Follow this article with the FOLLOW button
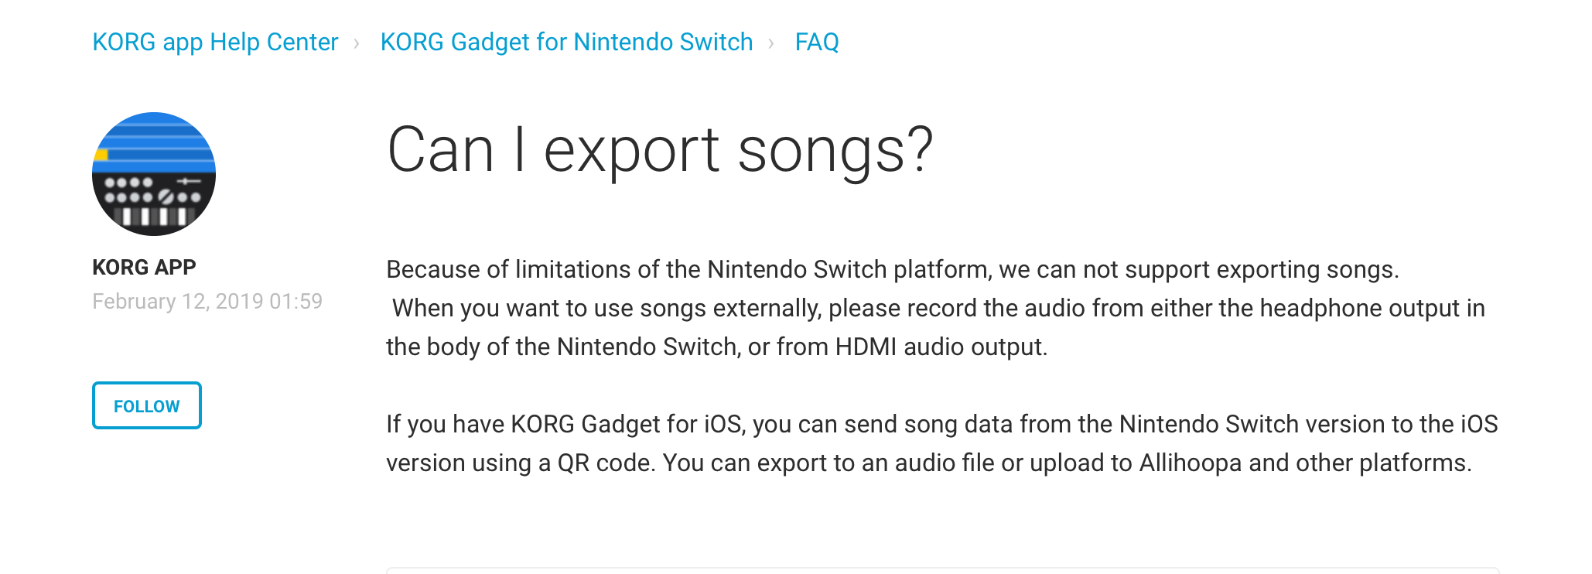1592x574 pixels. [x=147, y=405]
